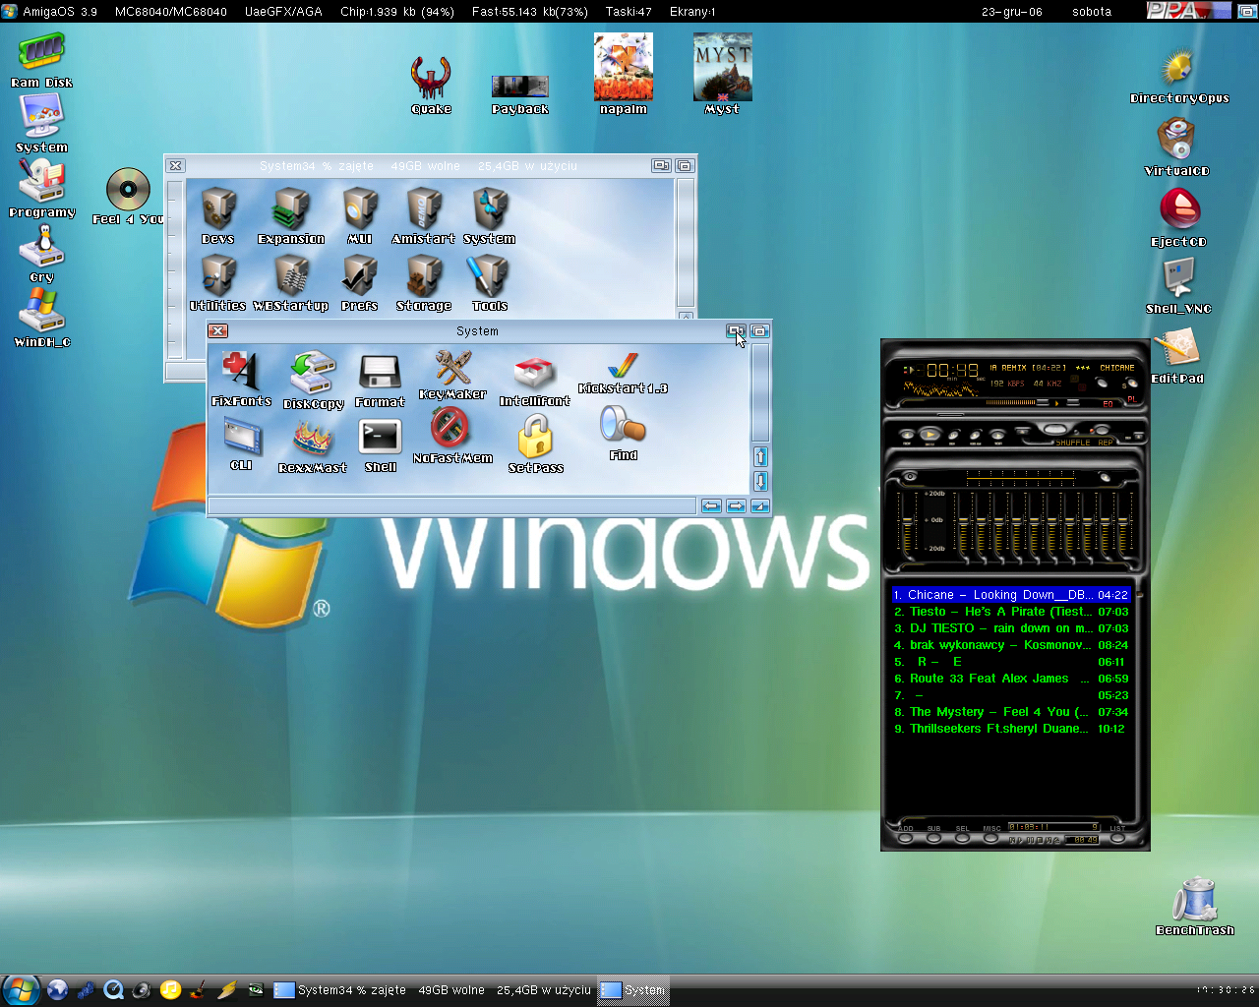Click the System window scroll right arrow

pos(736,505)
